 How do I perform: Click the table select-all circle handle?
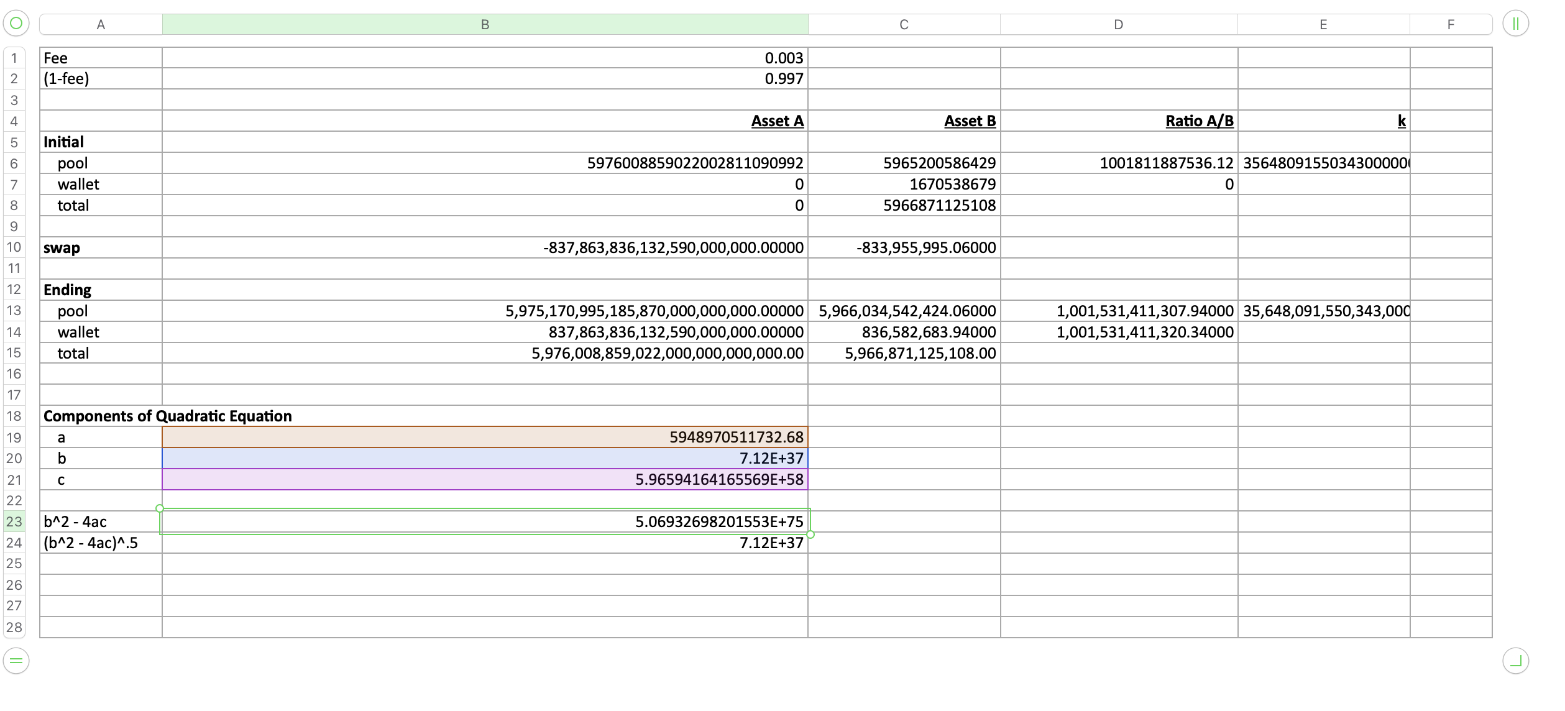[16, 24]
